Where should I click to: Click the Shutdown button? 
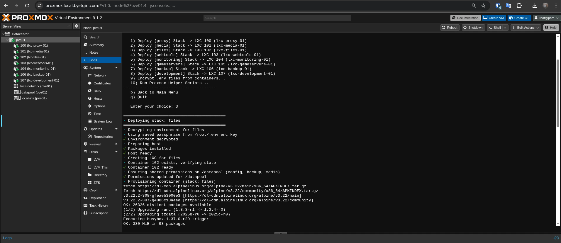473,28
